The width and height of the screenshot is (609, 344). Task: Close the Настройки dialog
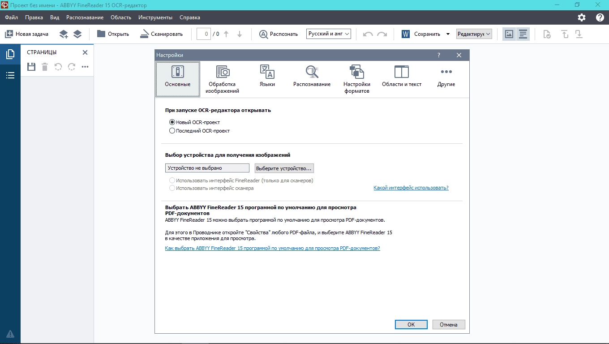459,55
